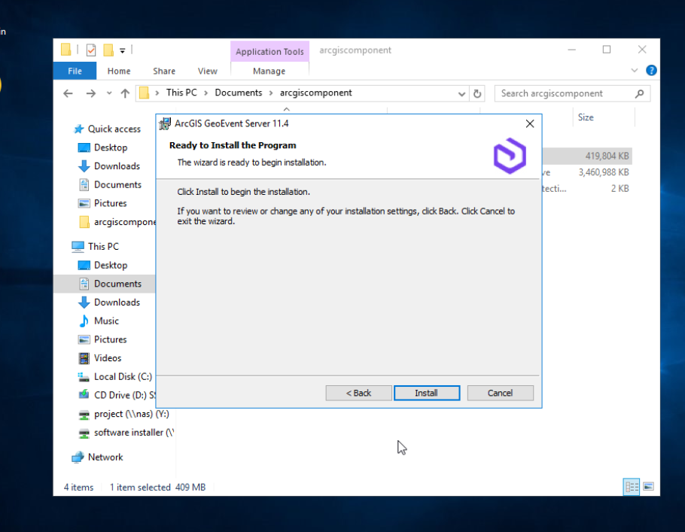This screenshot has height=532, width=685.
Task: Click the Install button in the wizard
Action: (x=426, y=393)
